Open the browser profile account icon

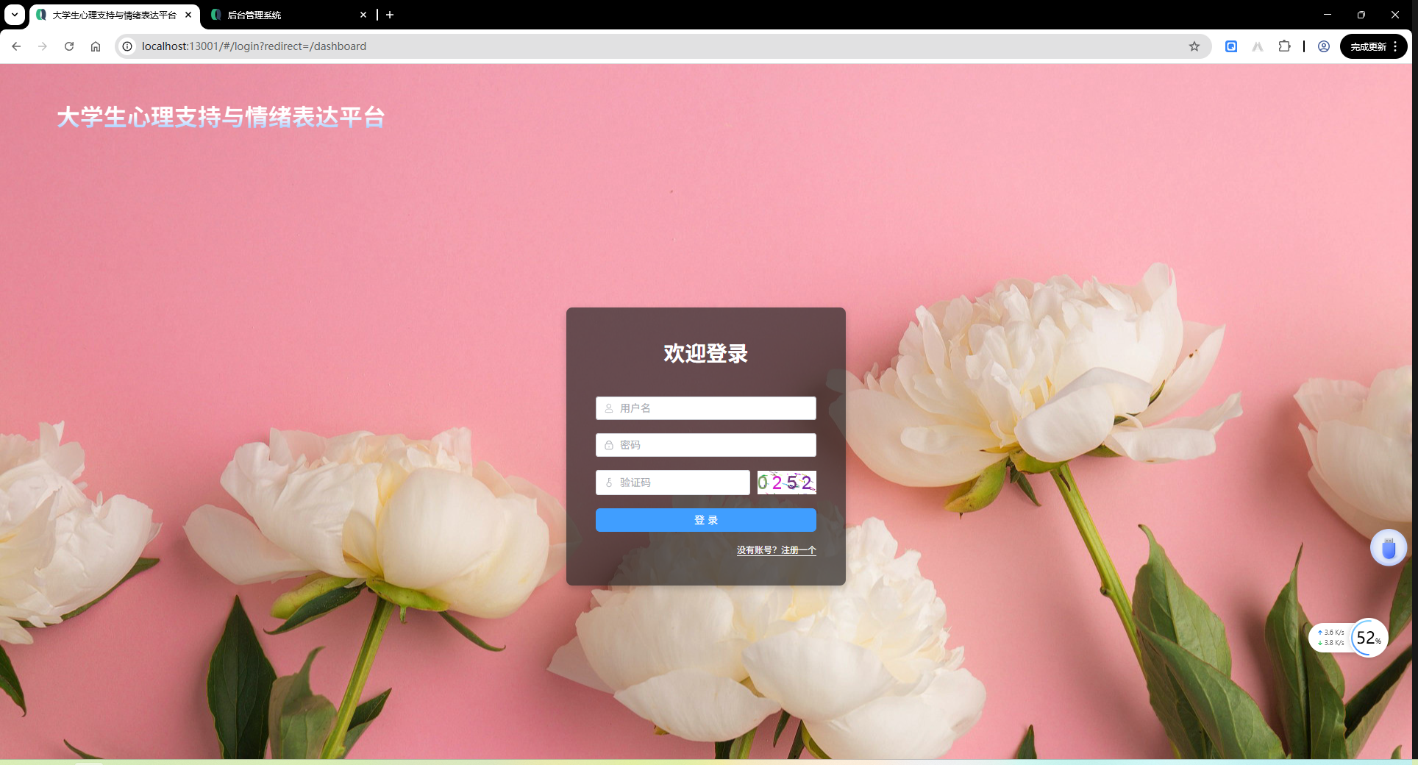(1323, 46)
